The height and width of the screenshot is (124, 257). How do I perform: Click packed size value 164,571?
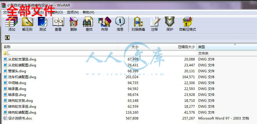tap(188, 77)
